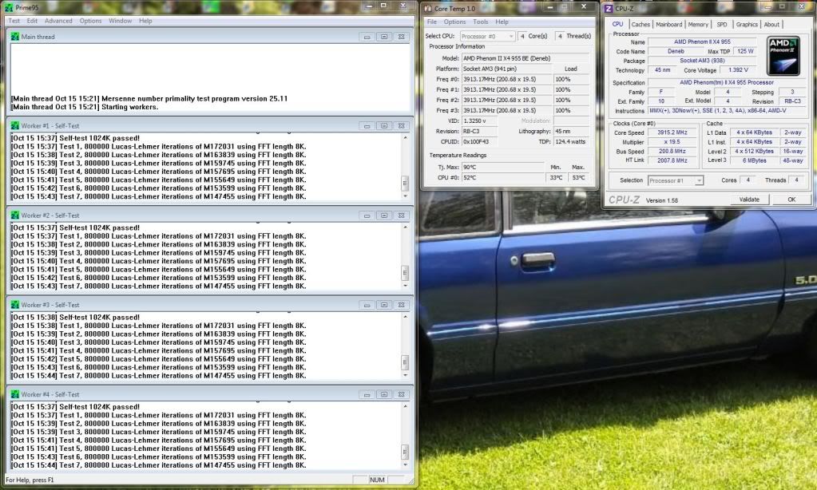
Task: Minimize the Main thread child window
Action: (367, 37)
